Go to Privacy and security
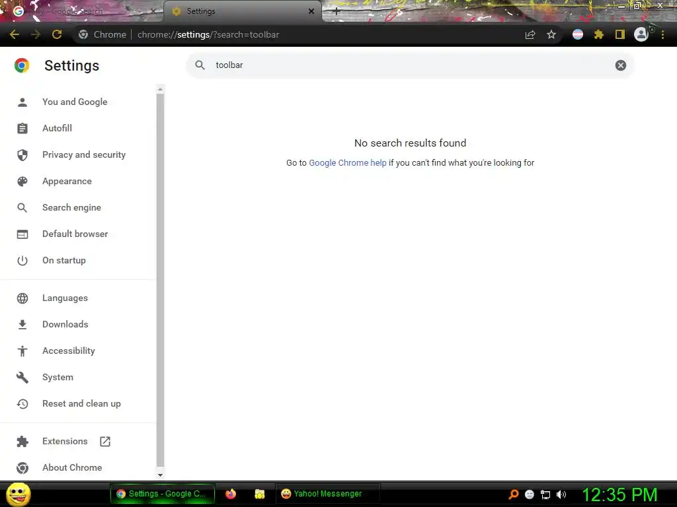 click(x=84, y=154)
